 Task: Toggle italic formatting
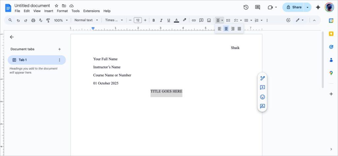[x=161, y=20]
